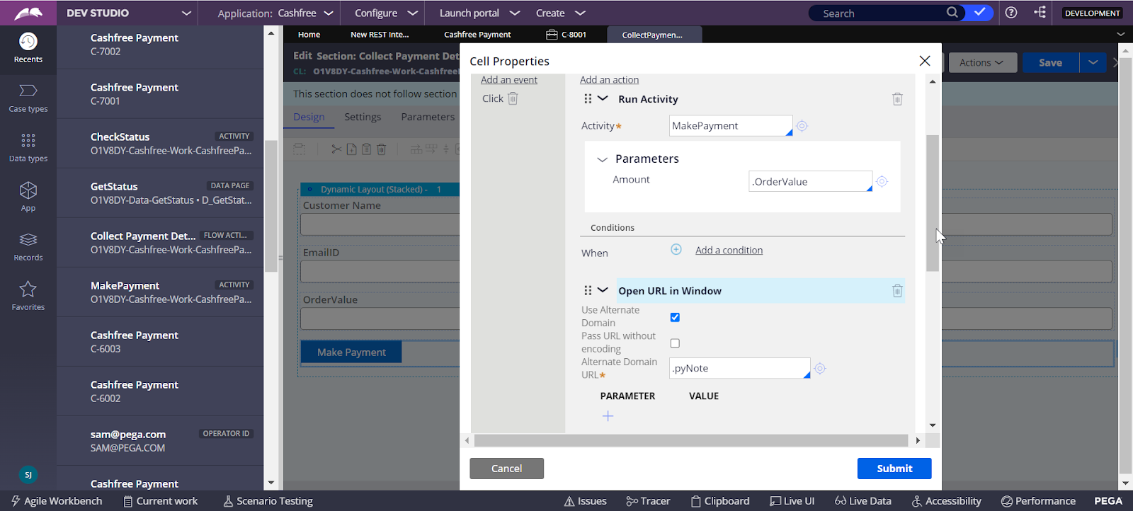Open Live UI in the bottom bar
This screenshot has width=1133, height=511.
point(792,501)
